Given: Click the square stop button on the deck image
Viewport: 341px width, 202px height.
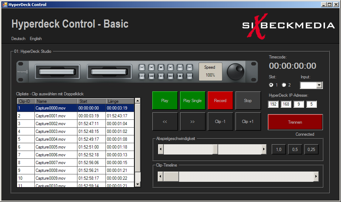Looking at the screenshot, I should [x=180, y=76].
